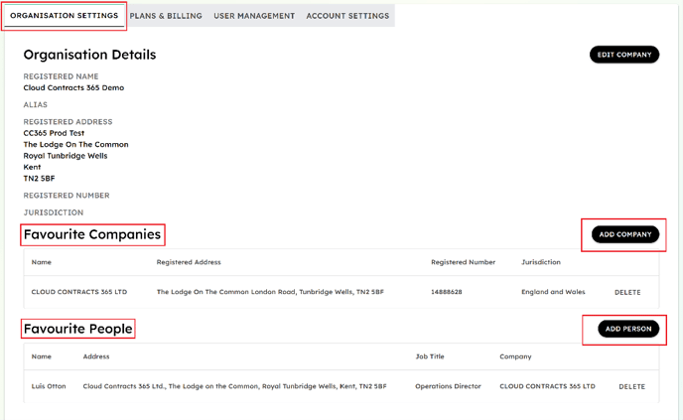Image resolution: width=683 pixels, height=420 pixels.
Task: Click the REGISTERED NUMBER label
Action: [x=67, y=196]
